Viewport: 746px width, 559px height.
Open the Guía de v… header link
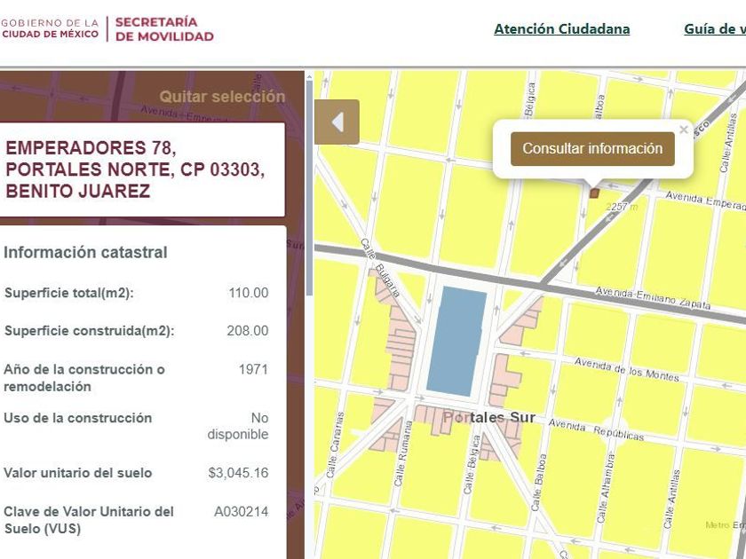[715, 29]
